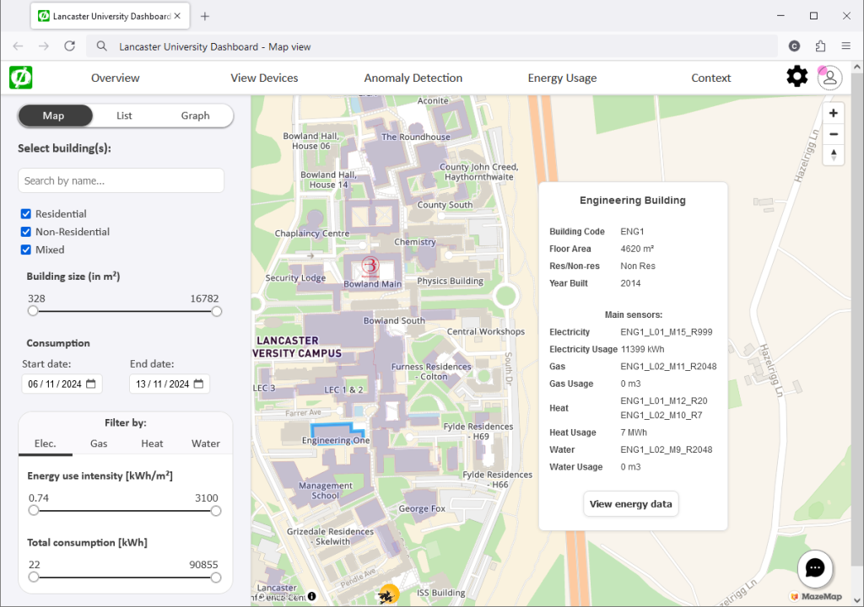
Task: Uncheck the Residential building filter
Action: [24, 213]
